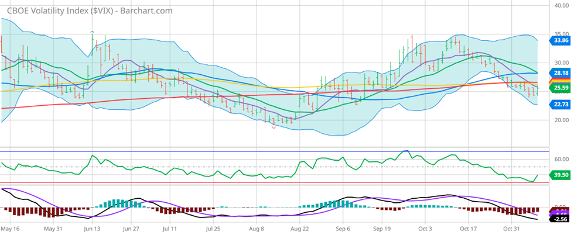Click the 35.00 price axis label
The width and height of the screenshot is (571, 235).
pos(561,34)
